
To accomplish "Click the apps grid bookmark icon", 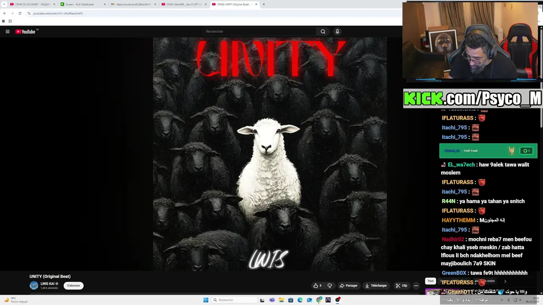I will (10, 21).
